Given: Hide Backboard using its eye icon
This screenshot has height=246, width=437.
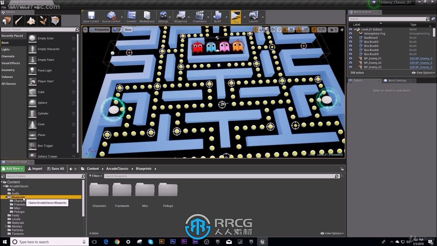Looking at the screenshot, I should tap(350, 38).
